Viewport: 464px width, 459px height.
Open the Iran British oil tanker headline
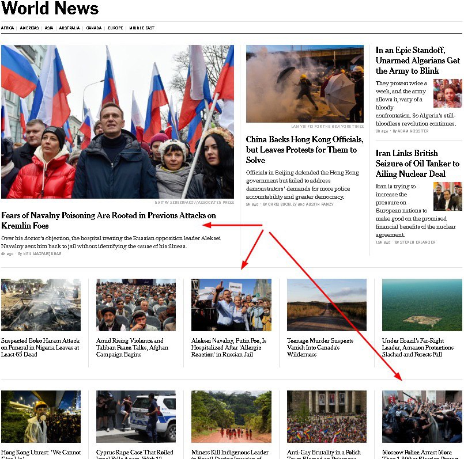click(417, 163)
